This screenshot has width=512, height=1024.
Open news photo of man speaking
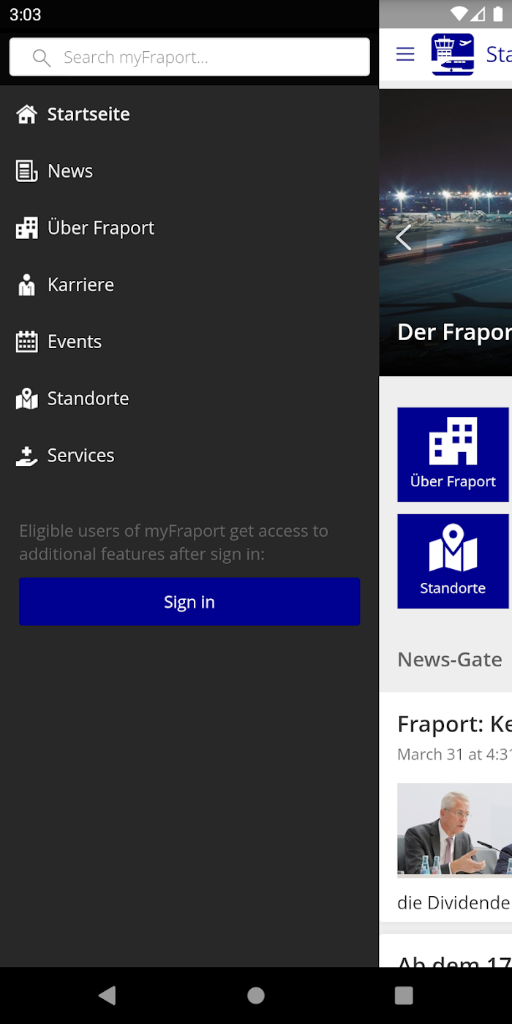click(x=454, y=830)
